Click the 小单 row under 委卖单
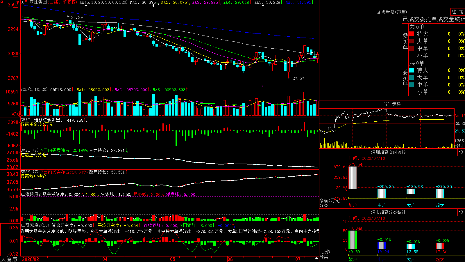Image resolution: width=465 pixels, height=262 pixels. (x=437, y=92)
